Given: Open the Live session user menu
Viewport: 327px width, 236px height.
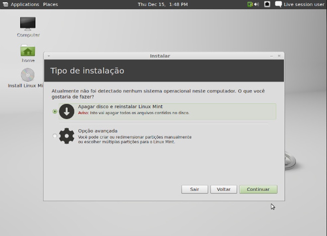Looking at the screenshot, I should [304, 4].
